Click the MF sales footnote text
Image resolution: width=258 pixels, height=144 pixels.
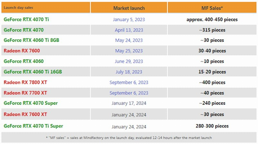(129, 137)
